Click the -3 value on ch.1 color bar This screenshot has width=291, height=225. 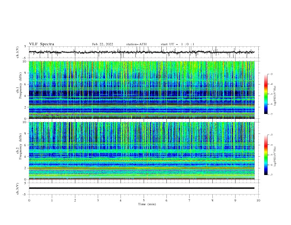point(271,74)
